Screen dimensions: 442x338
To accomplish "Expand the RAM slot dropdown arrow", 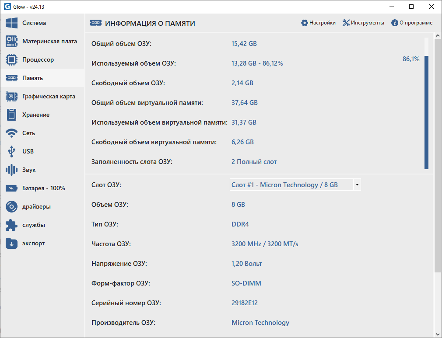I will click(357, 185).
